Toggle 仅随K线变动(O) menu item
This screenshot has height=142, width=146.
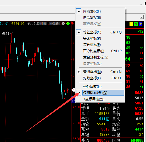[100, 93]
